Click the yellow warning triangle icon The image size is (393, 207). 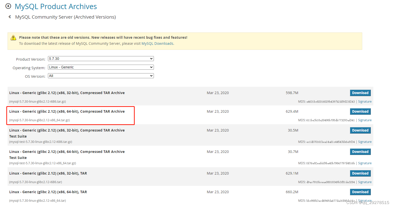click(13, 38)
